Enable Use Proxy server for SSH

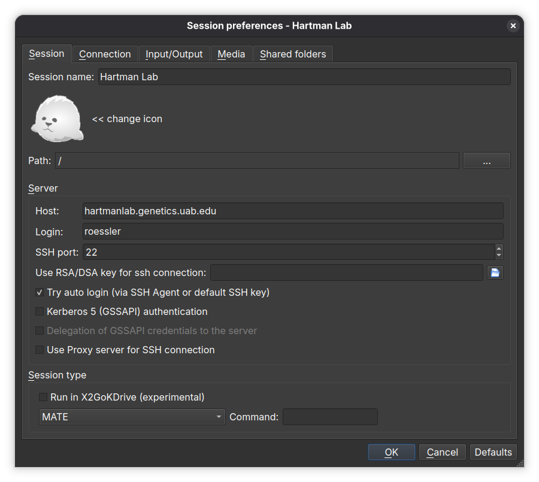click(x=40, y=350)
